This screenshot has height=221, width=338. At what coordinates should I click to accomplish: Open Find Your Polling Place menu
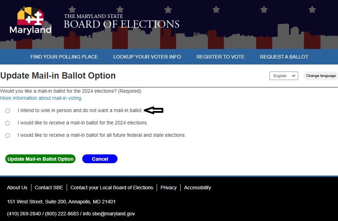coord(64,57)
